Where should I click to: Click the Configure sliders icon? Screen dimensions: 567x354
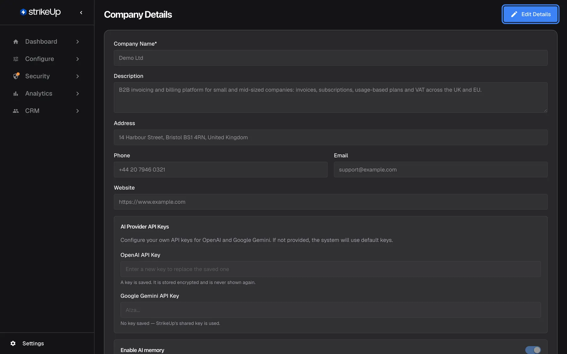pos(16,59)
